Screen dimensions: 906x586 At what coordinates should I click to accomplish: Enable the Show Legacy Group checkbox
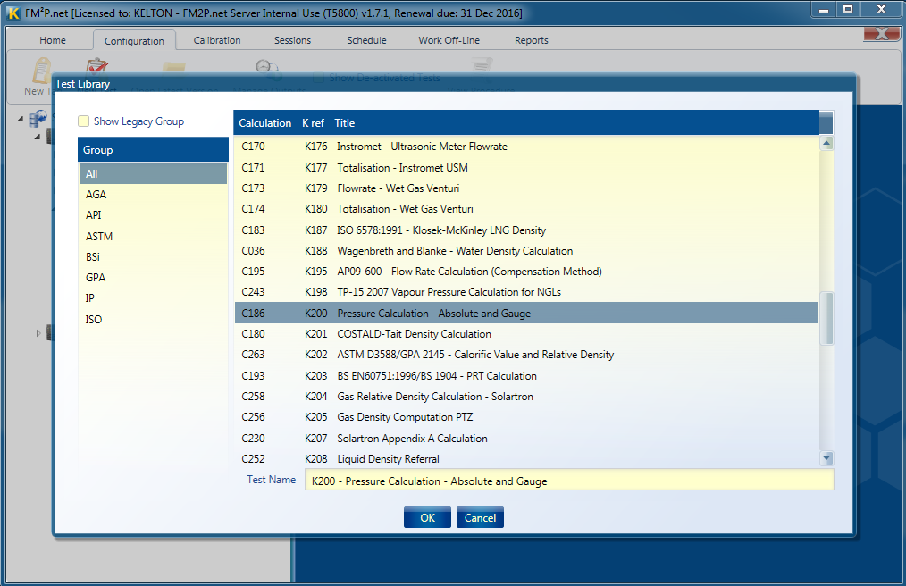click(84, 121)
